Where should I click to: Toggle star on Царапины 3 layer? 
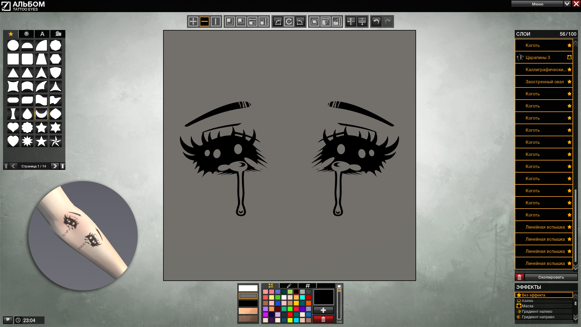coord(569,57)
